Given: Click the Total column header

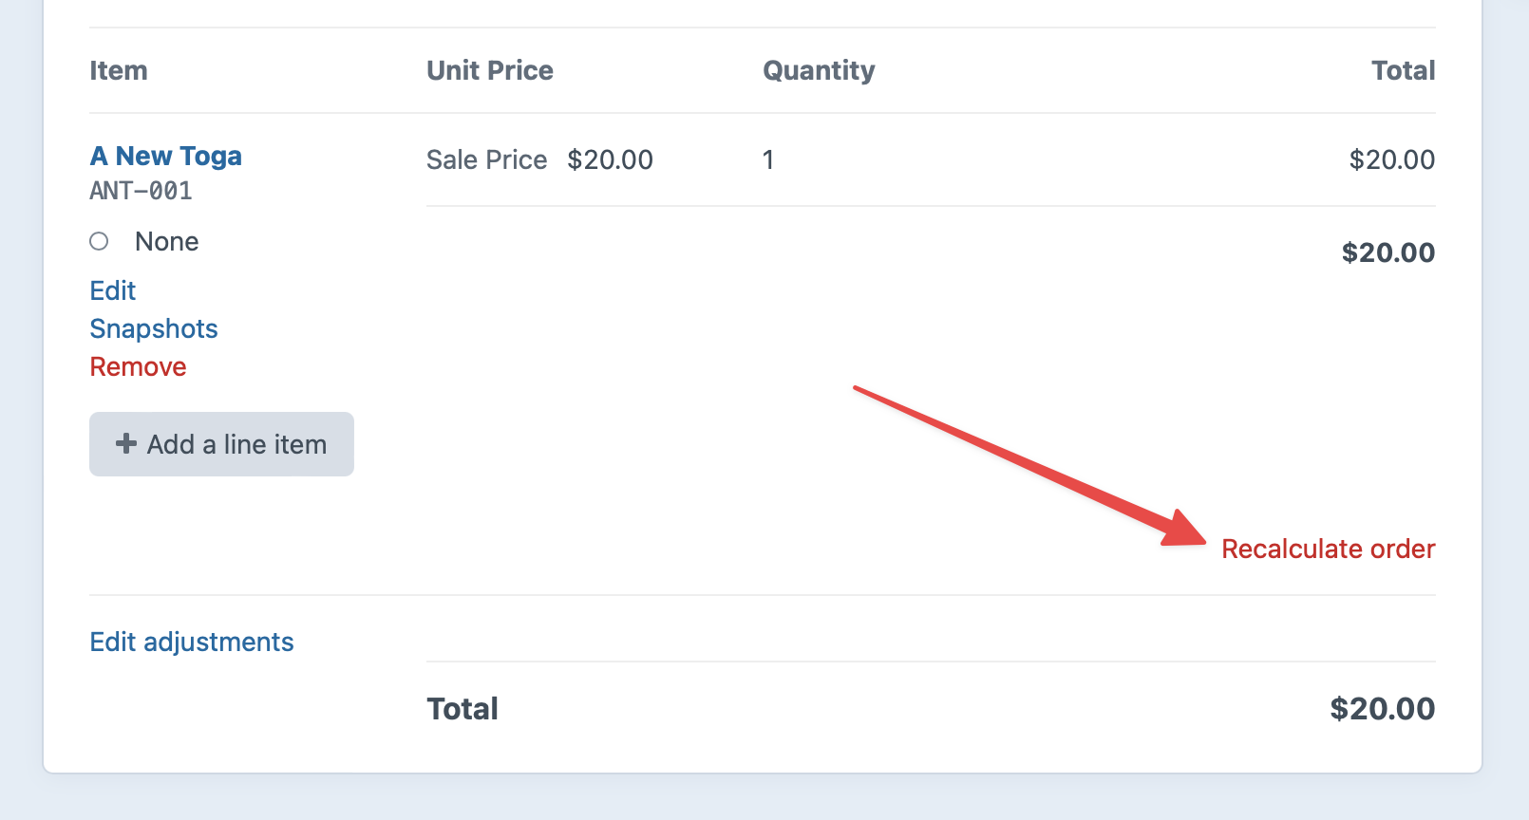Looking at the screenshot, I should (1403, 70).
